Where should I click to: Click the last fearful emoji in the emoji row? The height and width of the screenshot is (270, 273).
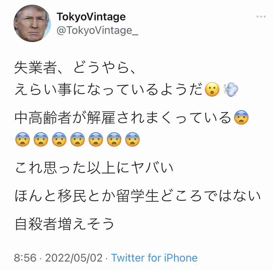click(132, 139)
